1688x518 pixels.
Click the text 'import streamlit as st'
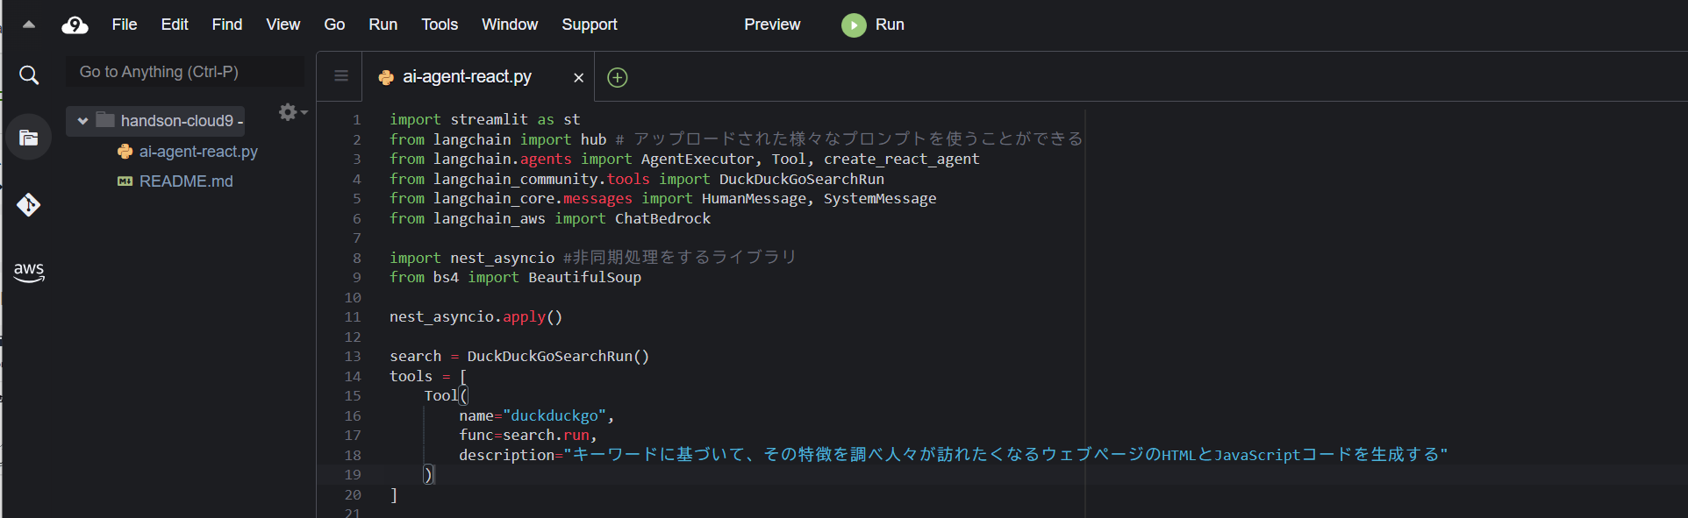click(485, 119)
